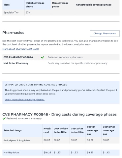Click green checkmark beside Preferred in-network pharmacy subtitle
Viewport: 122px width, 158px height.
coord(4,118)
